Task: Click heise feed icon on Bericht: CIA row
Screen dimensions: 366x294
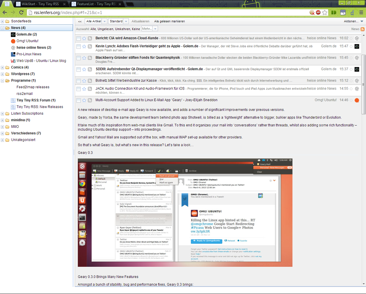Action: 357,38
